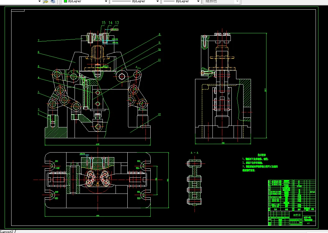This screenshot has height=233, width=328.
Task: Select part label 3 on left
Action: 39,92
